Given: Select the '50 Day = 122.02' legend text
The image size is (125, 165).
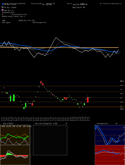Looking at the screenshot, I should pyautogui.click(x=10, y=7).
